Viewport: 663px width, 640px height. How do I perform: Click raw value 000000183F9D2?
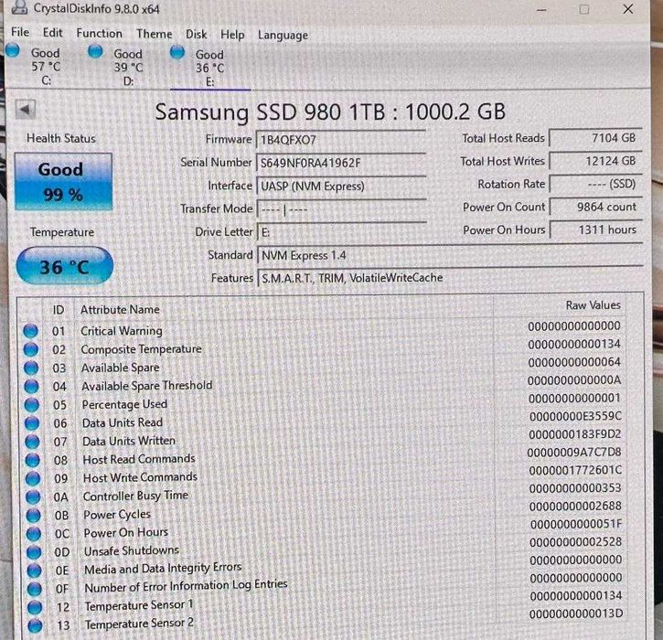575,434
